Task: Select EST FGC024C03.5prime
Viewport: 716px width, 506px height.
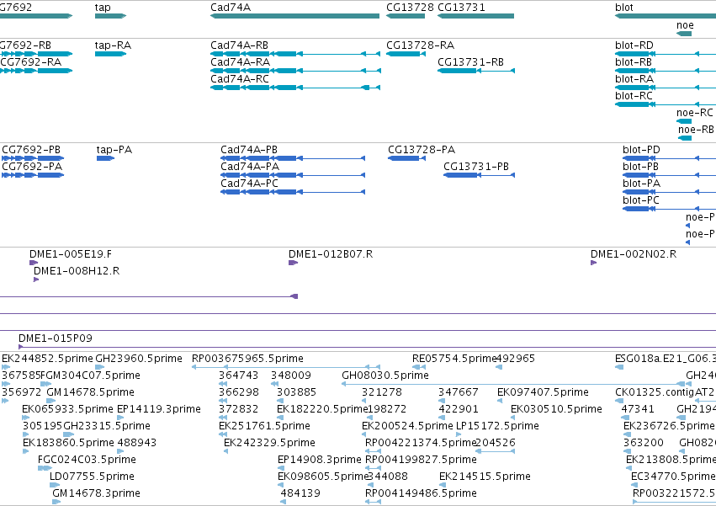Action: (x=87, y=460)
